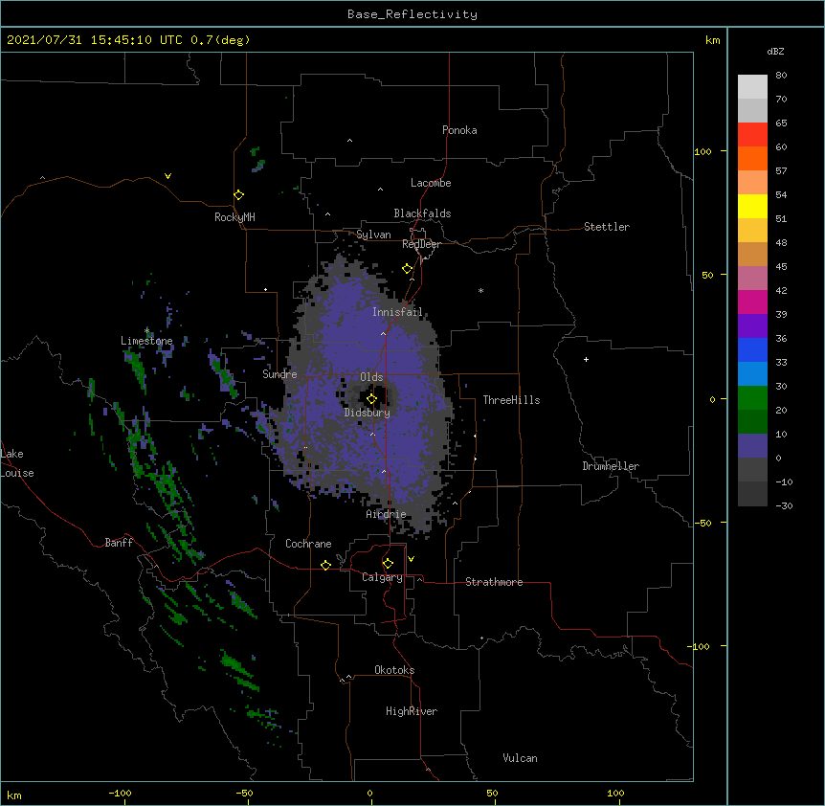Select the HighRiver map label
This screenshot has width=825, height=806.
(x=412, y=711)
